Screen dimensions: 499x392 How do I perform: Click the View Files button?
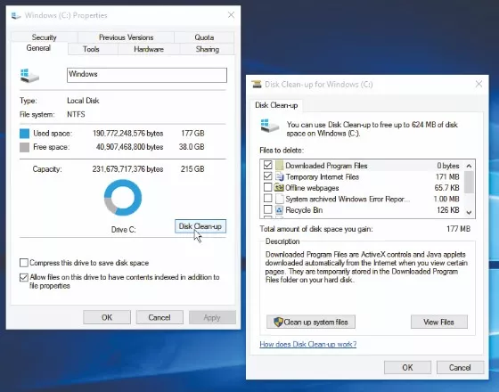click(438, 322)
